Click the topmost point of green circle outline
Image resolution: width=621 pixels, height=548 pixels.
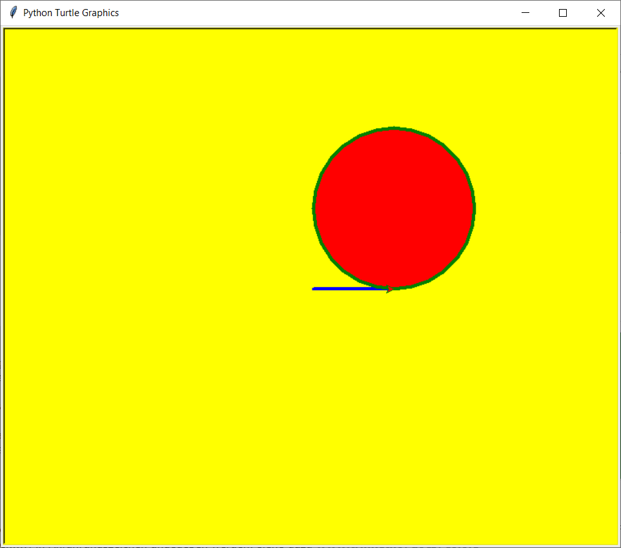click(x=394, y=129)
